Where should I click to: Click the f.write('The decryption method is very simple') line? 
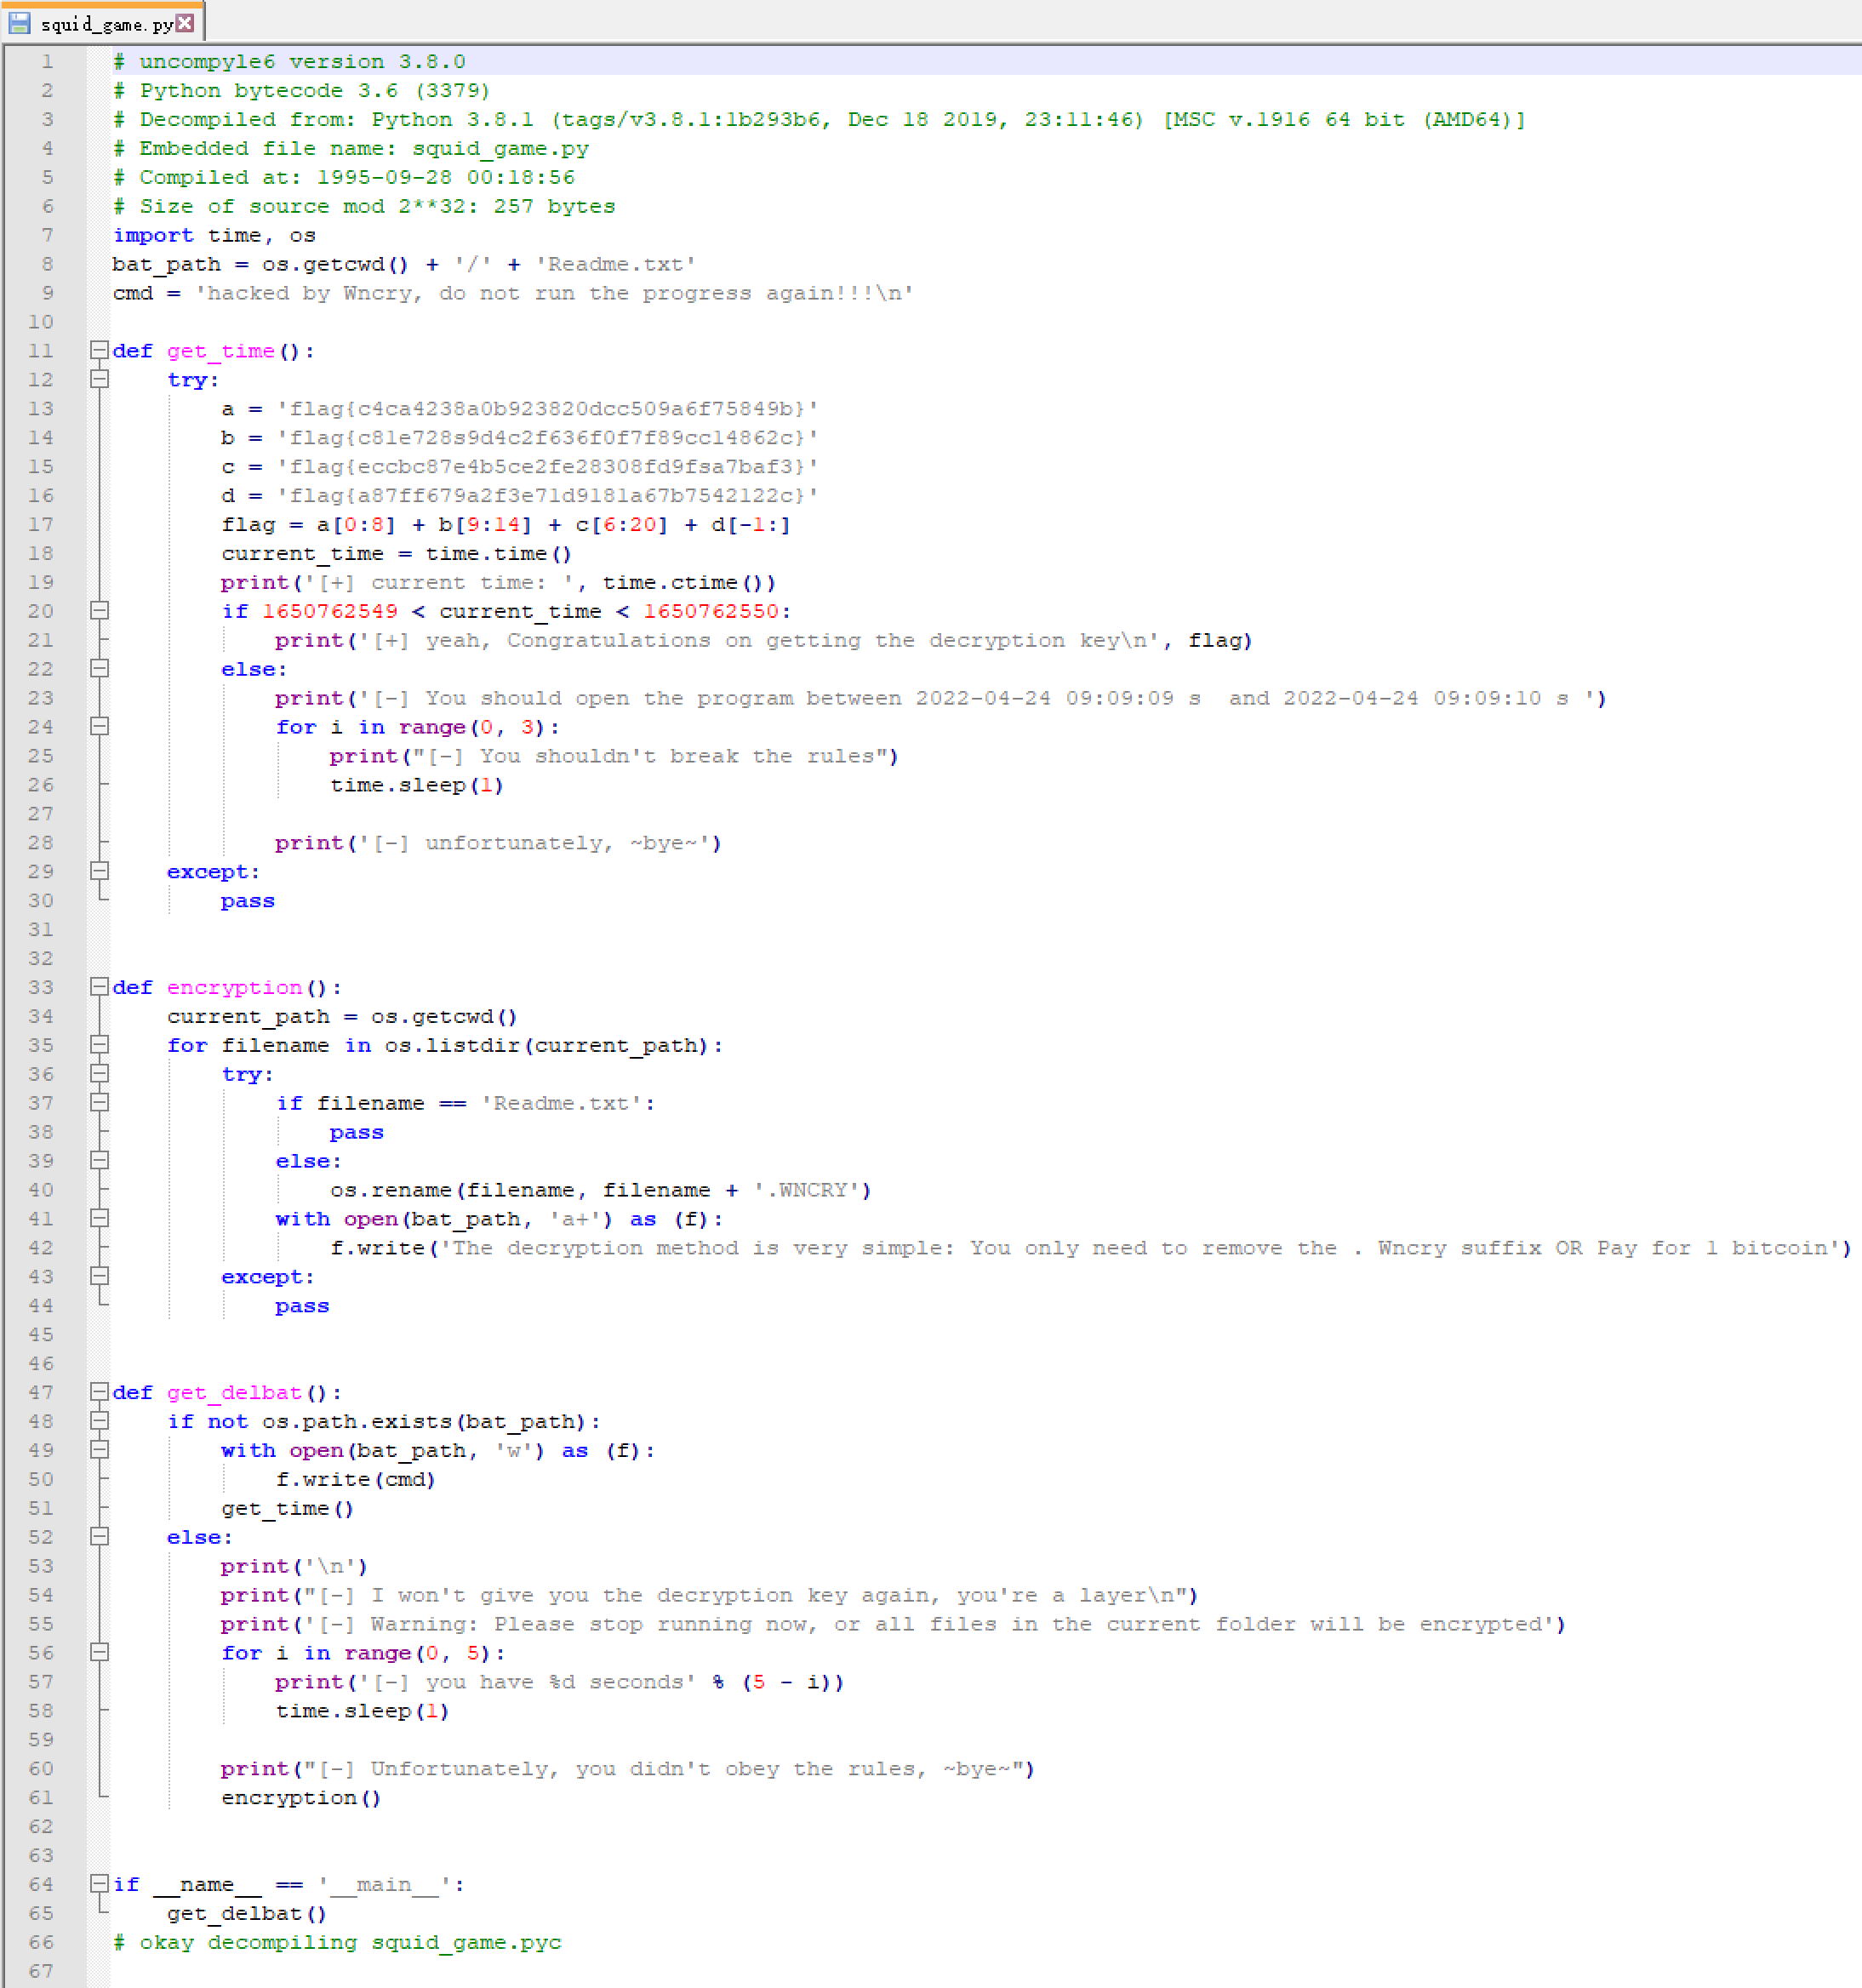coord(1091,1248)
